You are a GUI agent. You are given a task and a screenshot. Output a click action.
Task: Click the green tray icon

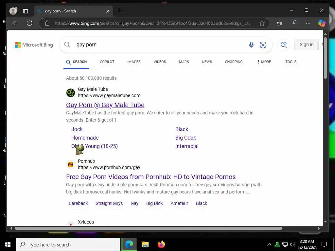[x=277, y=244]
